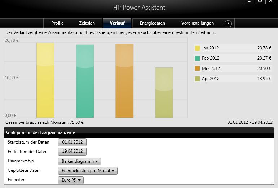
Task: Click the Startdatum der Daten label
Action: point(28,142)
